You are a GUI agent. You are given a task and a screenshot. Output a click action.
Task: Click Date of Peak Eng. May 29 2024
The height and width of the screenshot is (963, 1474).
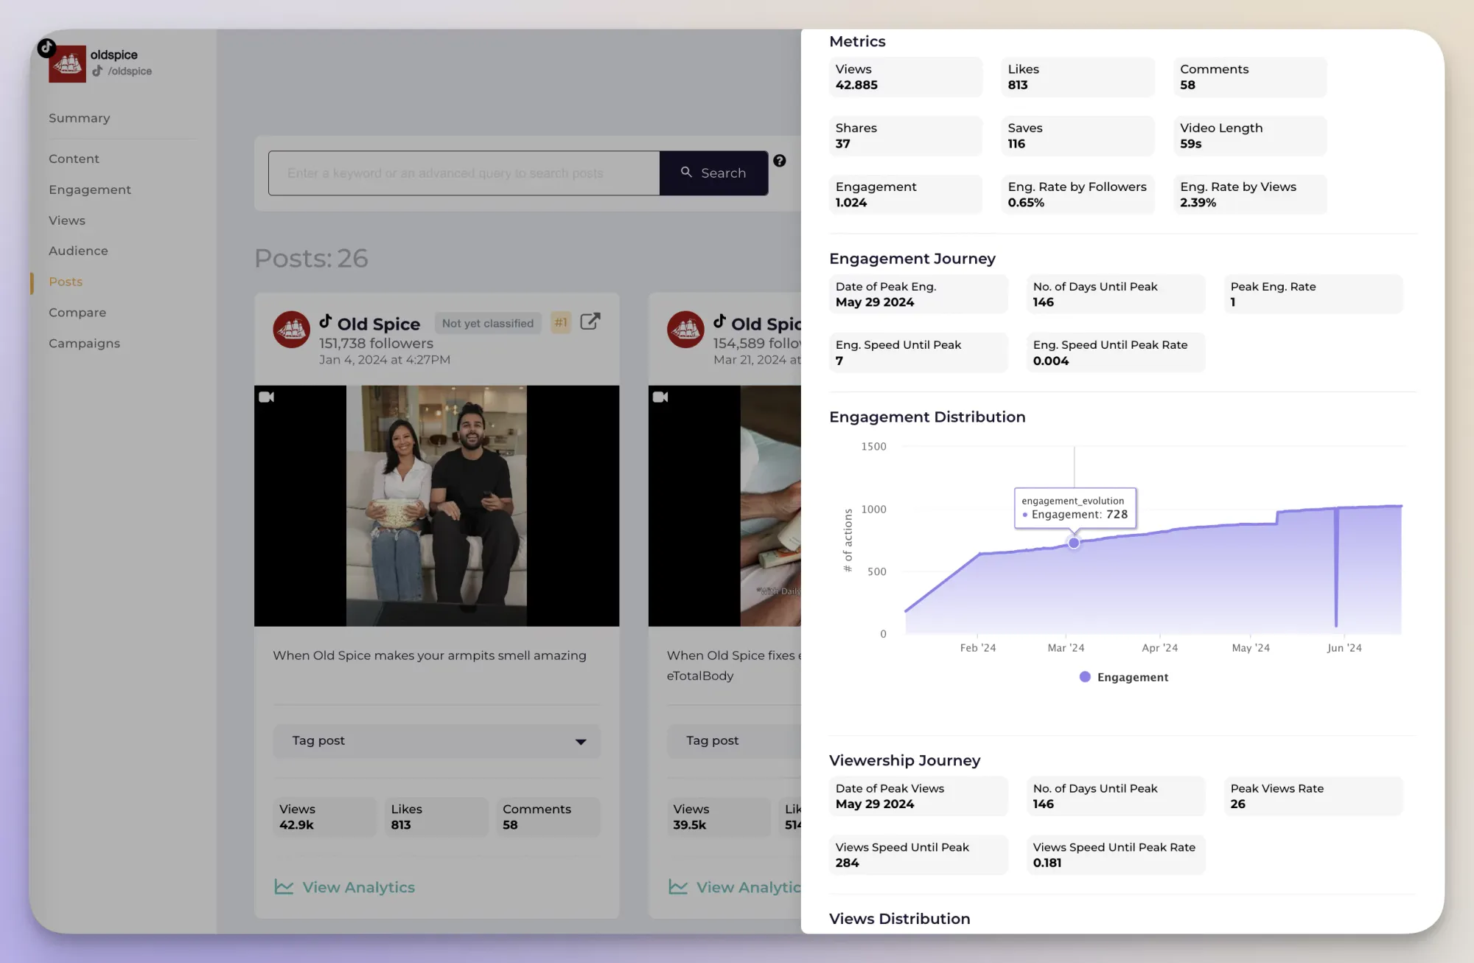coord(918,294)
